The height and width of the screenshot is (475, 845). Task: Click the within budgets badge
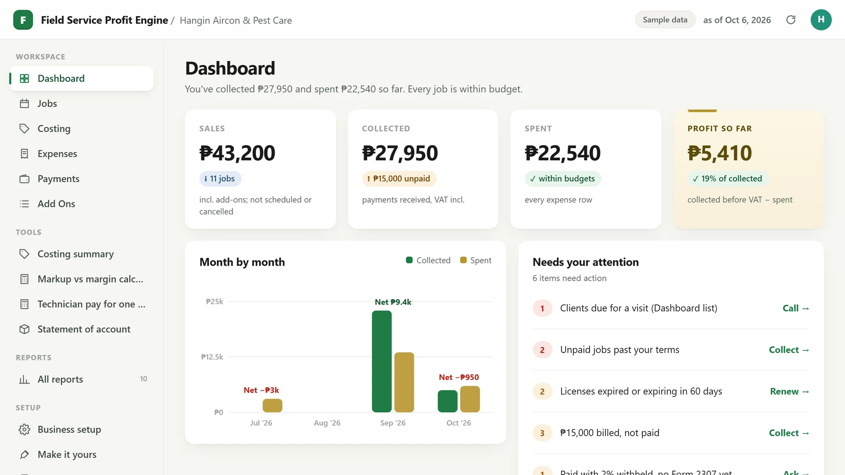click(x=562, y=179)
